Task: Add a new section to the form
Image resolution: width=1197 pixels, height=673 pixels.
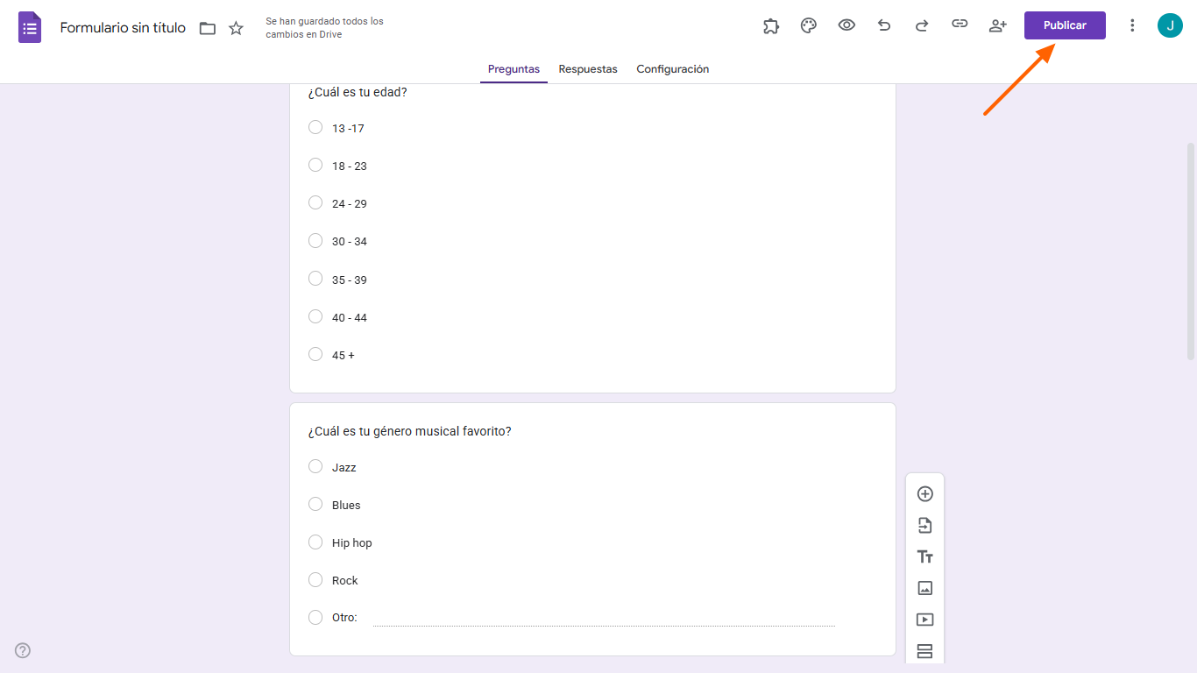Action: pyautogui.click(x=924, y=651)
